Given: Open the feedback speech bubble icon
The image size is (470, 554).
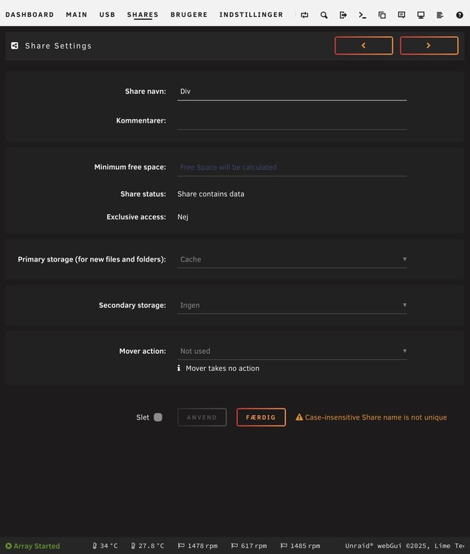Looking at the screenshot, I should [401, 15].
